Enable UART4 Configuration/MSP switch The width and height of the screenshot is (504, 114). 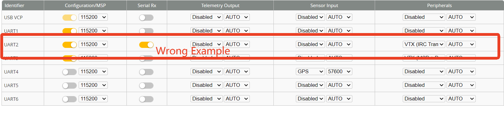point(69,72)
